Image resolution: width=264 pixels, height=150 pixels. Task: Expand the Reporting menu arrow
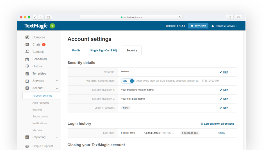coord(57,137)
